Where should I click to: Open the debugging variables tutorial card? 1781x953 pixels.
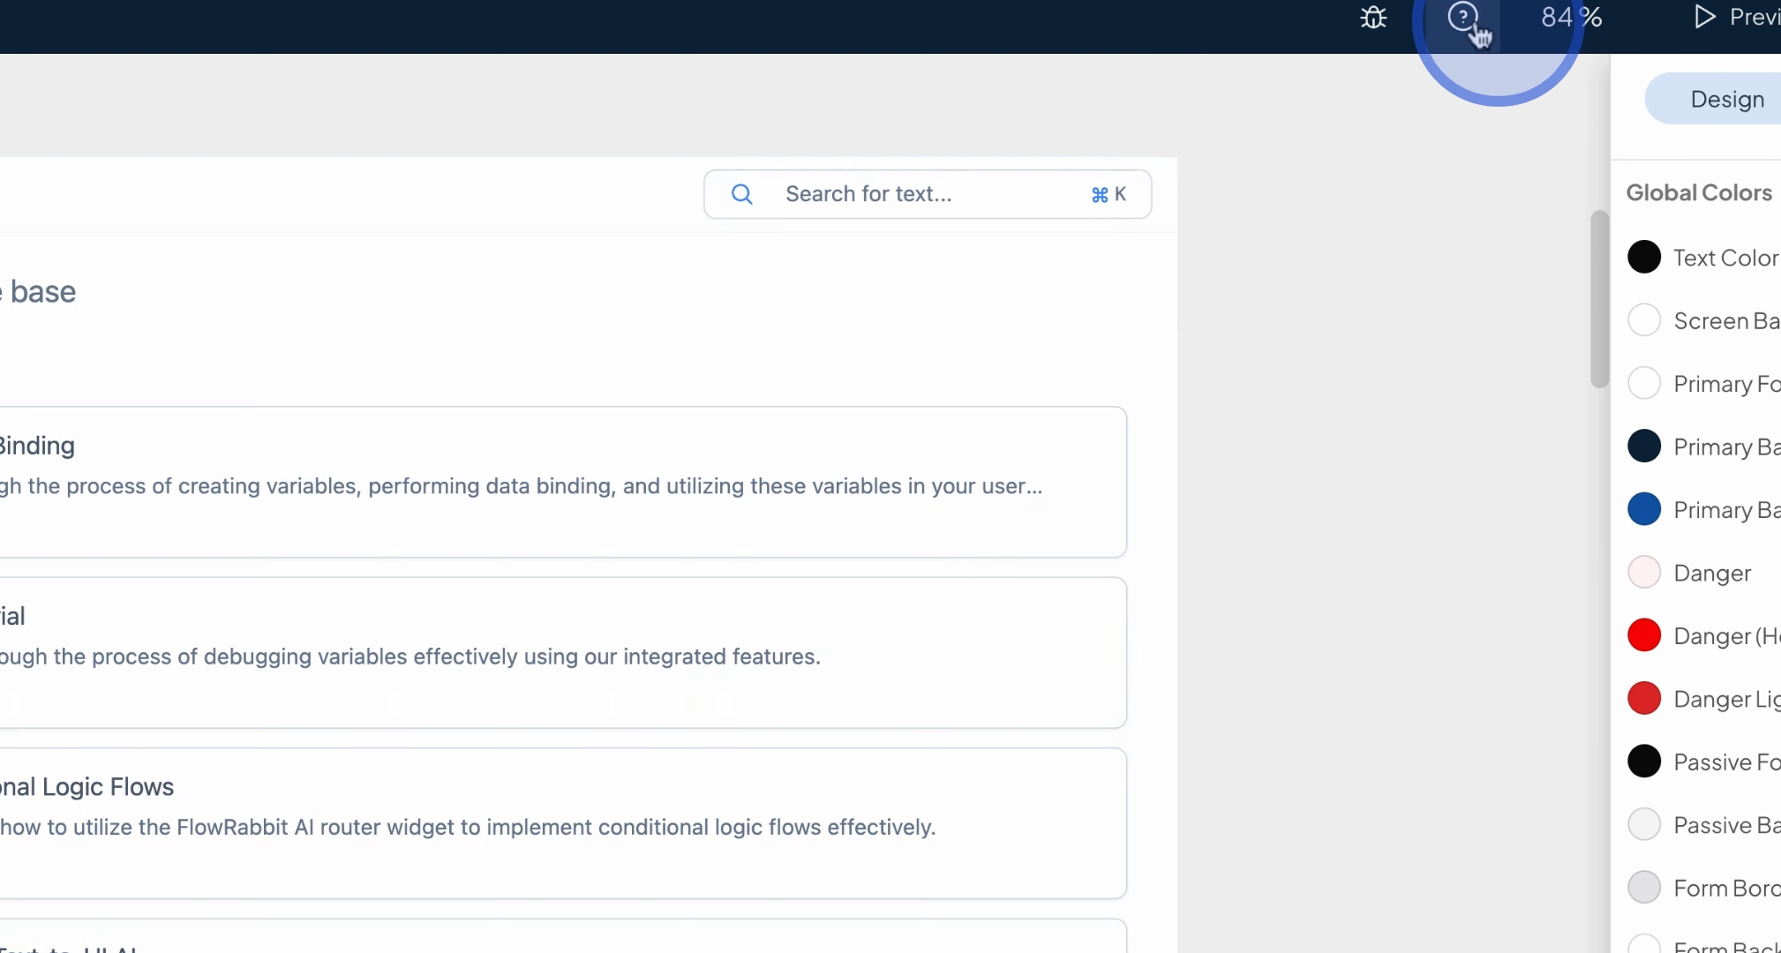coord(563,653)
